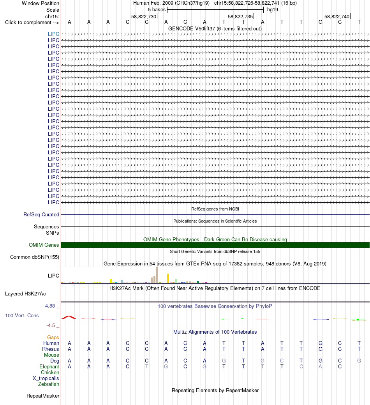The width and height of the screenshot is (370, 405).
Task: Click the red conservation peak in PhyloP track
Action: coord(69,317)
